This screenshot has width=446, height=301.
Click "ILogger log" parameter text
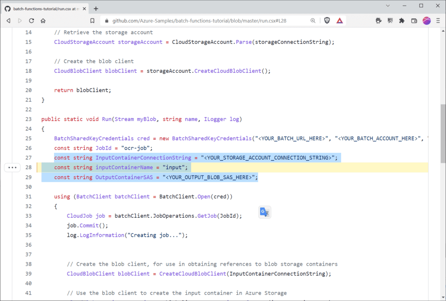(222, 119)
